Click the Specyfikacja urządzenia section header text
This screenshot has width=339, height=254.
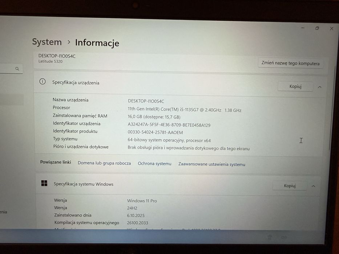pos(76,83)
